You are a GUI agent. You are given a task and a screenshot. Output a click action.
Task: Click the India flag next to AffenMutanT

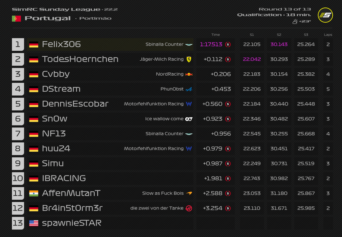(x=34, y=193)
